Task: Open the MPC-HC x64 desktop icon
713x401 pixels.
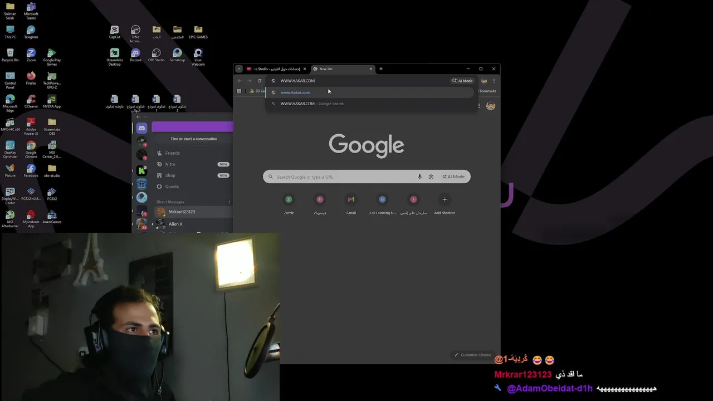Action: (10, 125)
